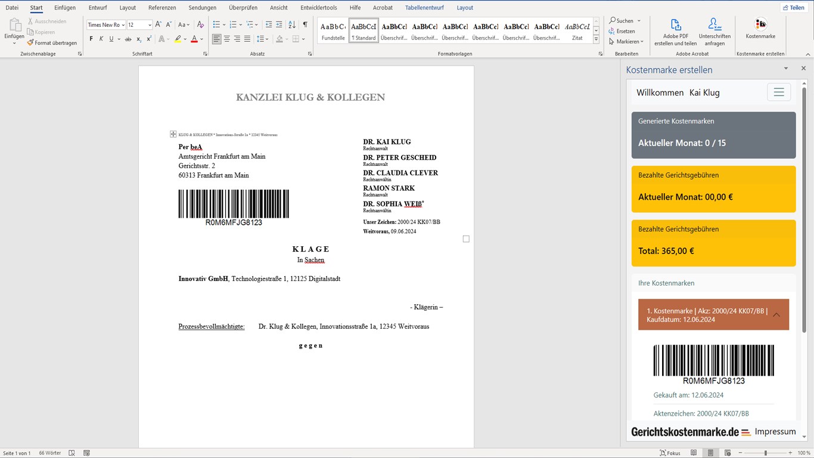
Task: Click Unterschriften anfragen icon
Action: (x=714, y=24)
